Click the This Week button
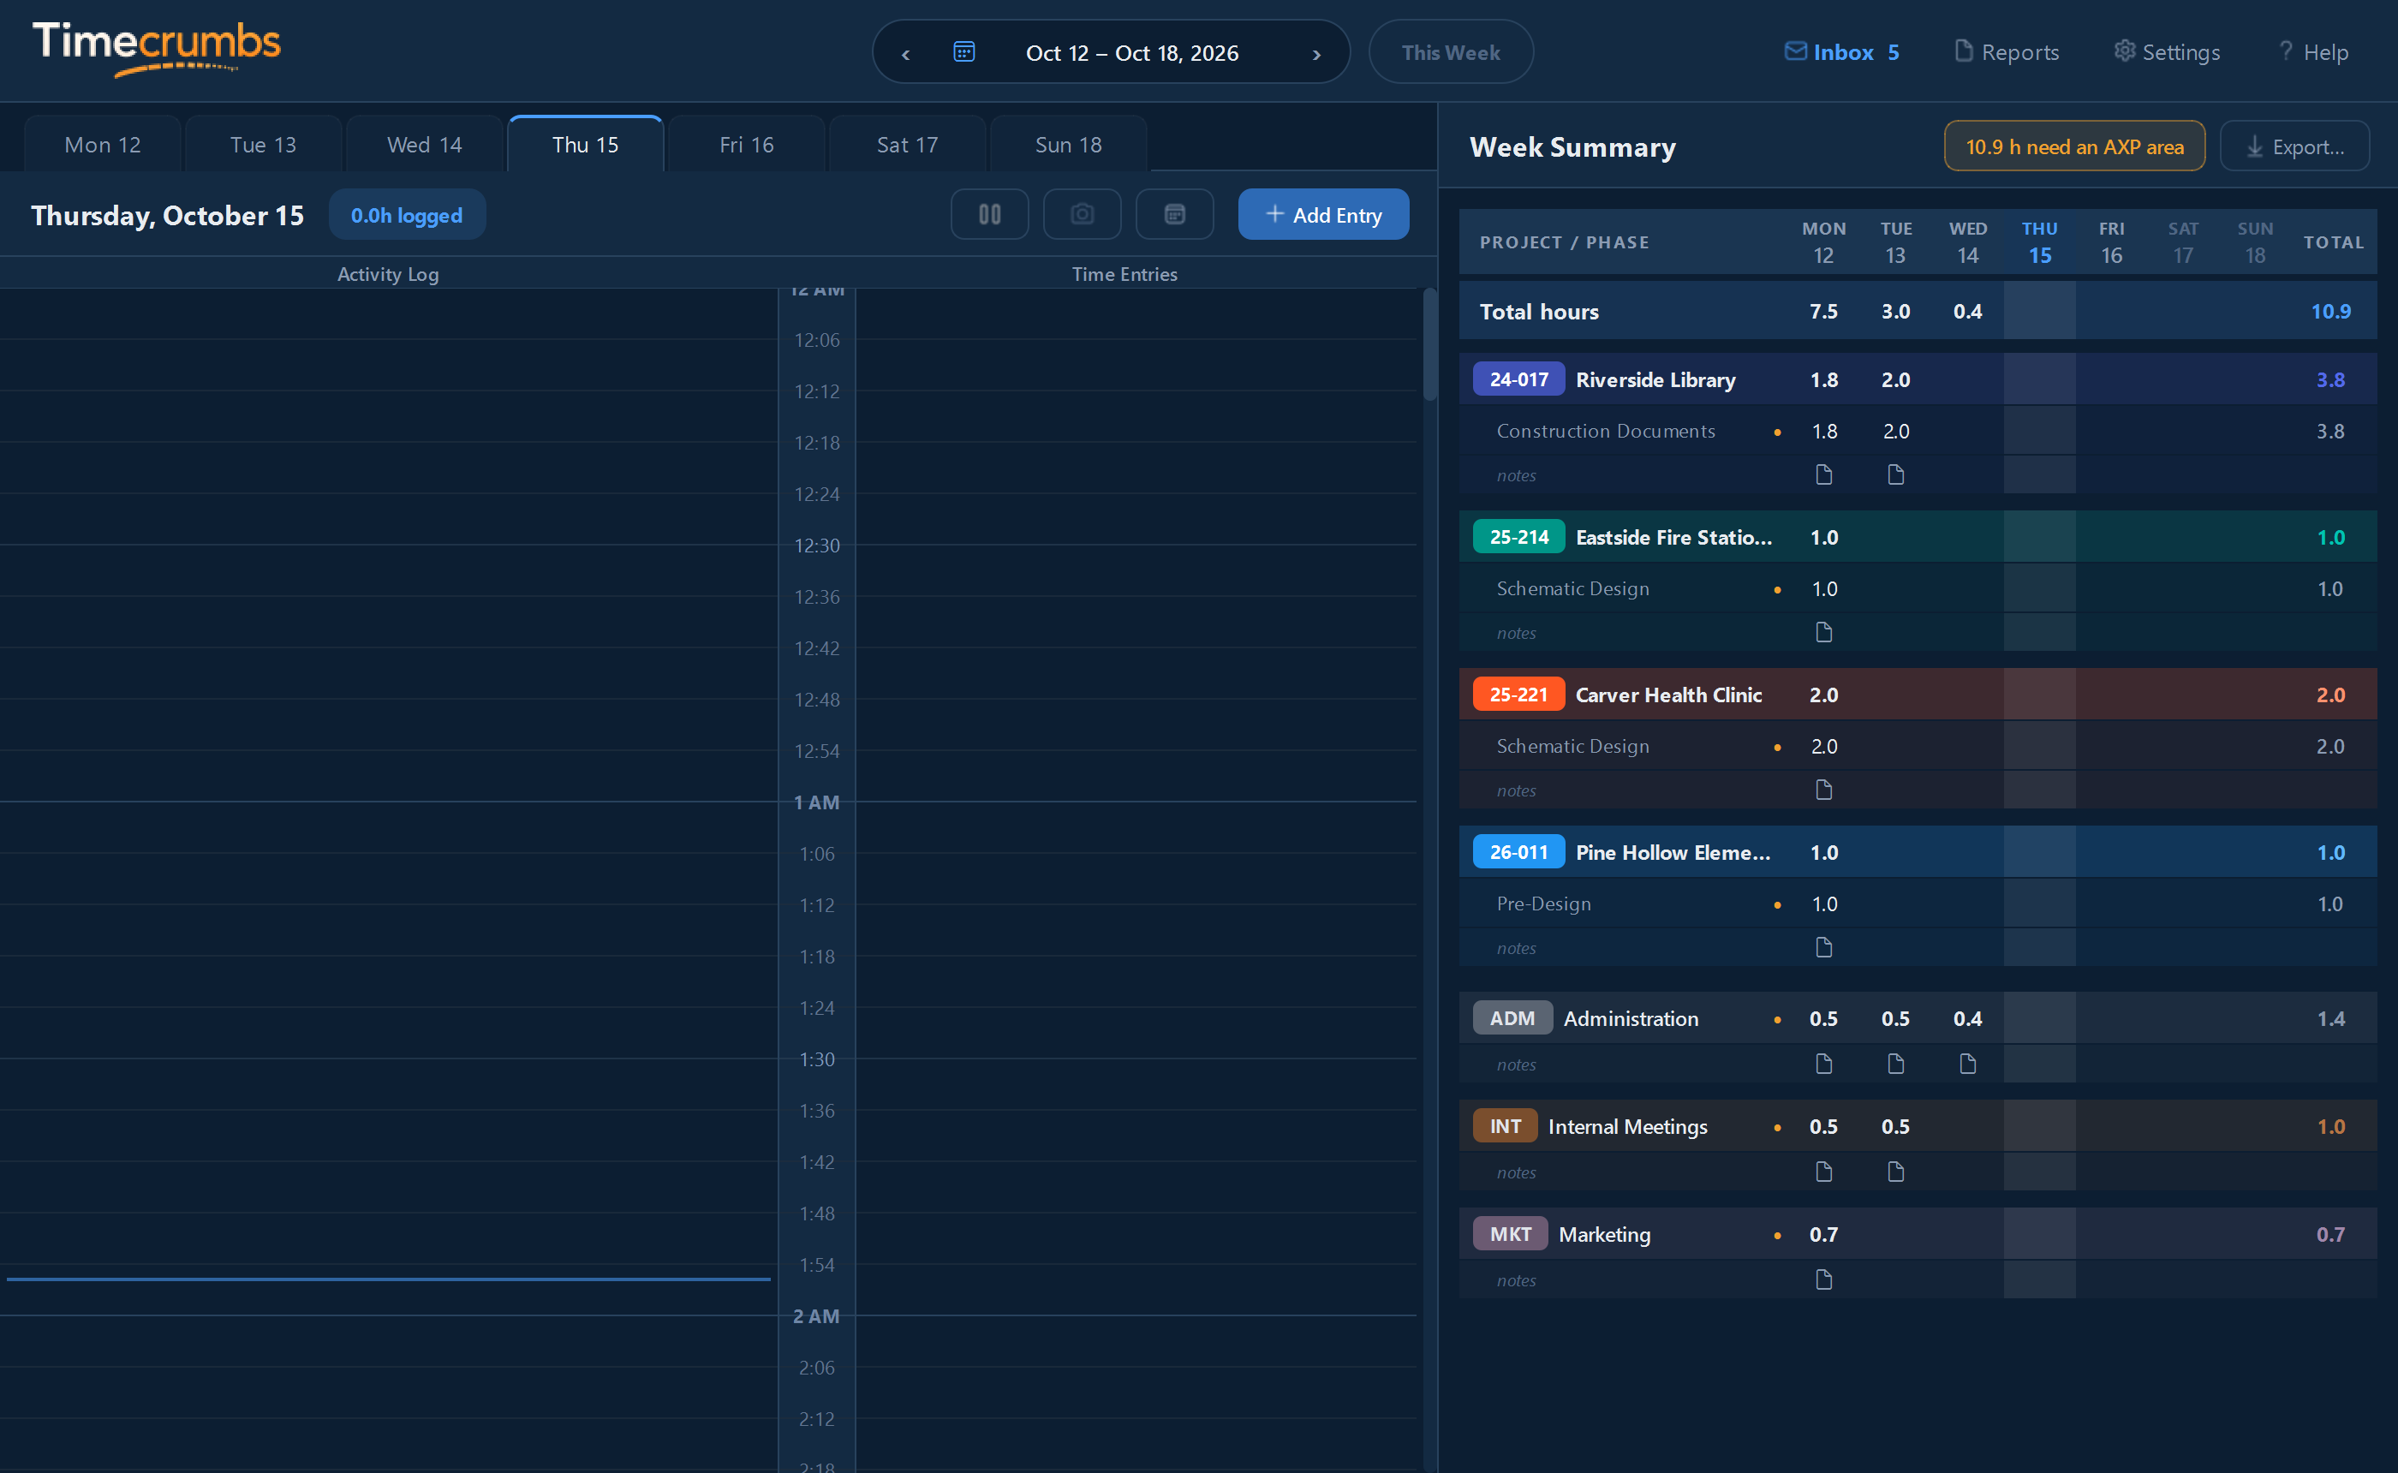The image size is (2398, 1473). 1450,52
